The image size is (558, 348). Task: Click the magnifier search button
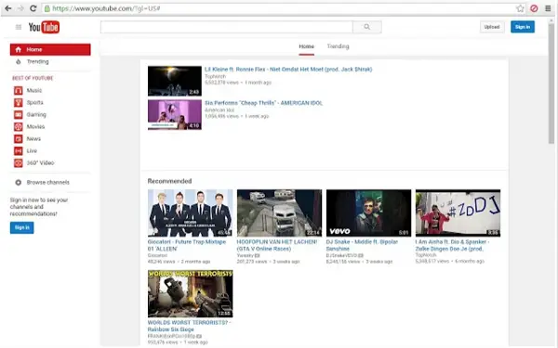point(367,27)
